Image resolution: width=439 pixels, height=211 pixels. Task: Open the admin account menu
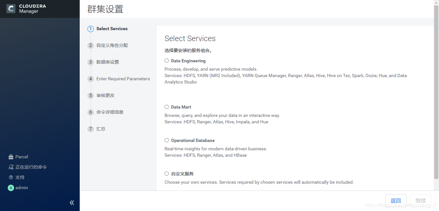(x=22, y=188)
